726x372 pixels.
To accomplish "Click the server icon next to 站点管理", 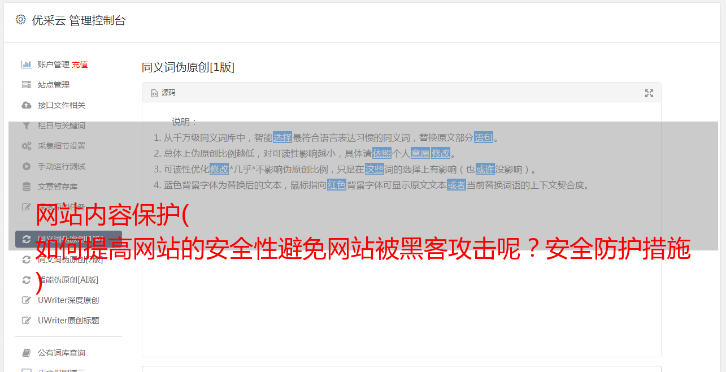I will point(26,85).
